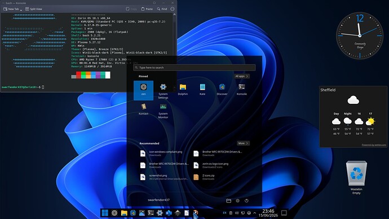
Task: Click the settings gear icon on the taskbar
Action: 160,213
